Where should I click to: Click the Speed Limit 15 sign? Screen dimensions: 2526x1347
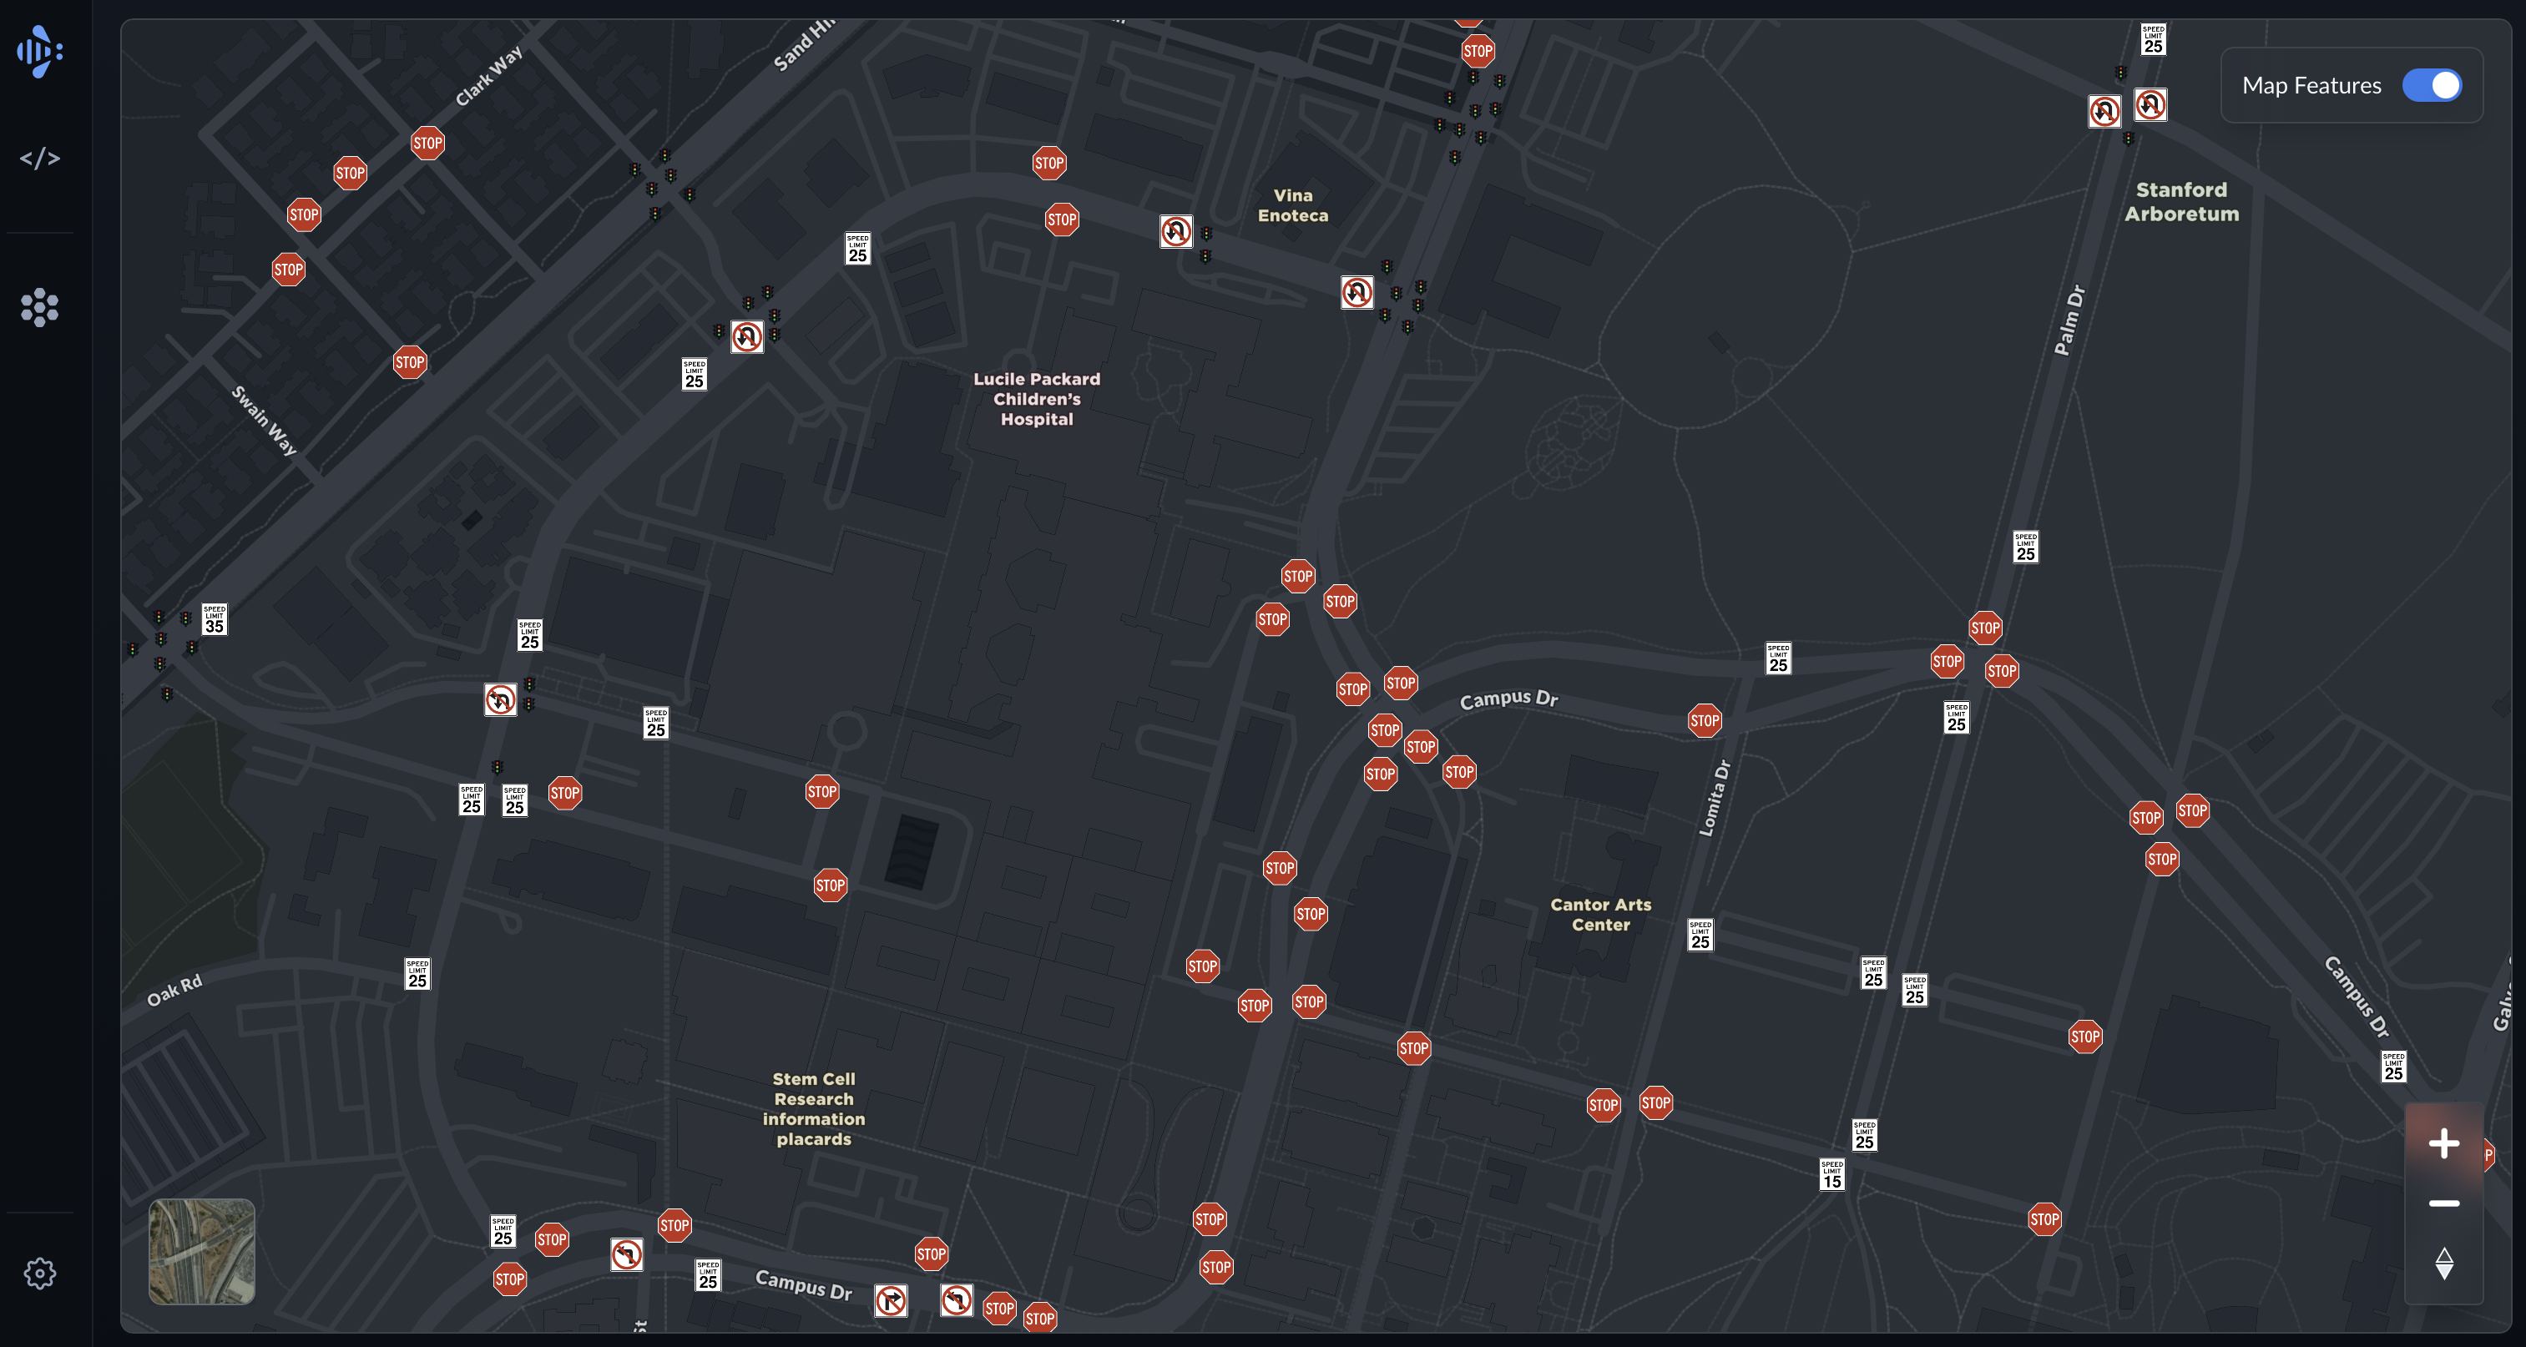click(1831, 1174)
